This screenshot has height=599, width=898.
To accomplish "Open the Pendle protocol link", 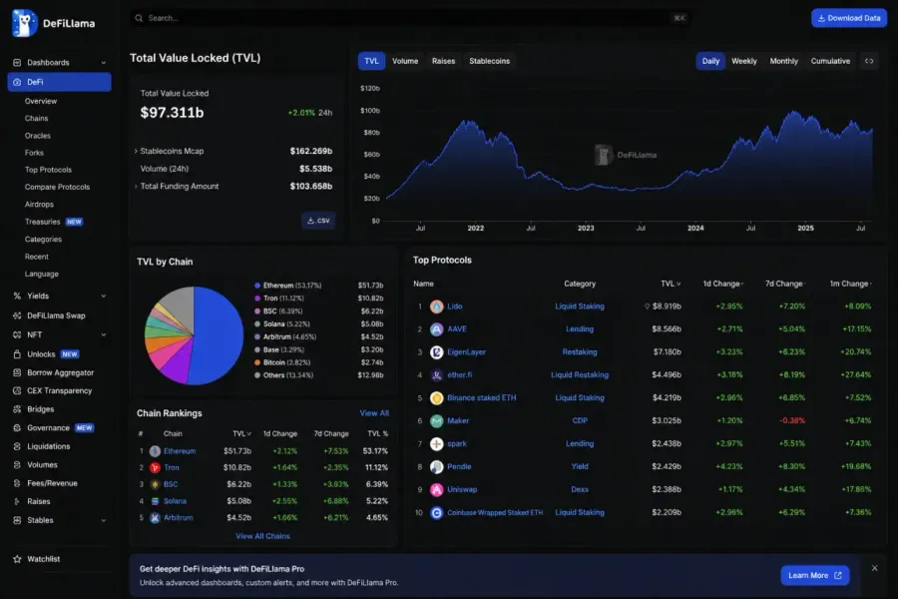I will click(459, 466).
